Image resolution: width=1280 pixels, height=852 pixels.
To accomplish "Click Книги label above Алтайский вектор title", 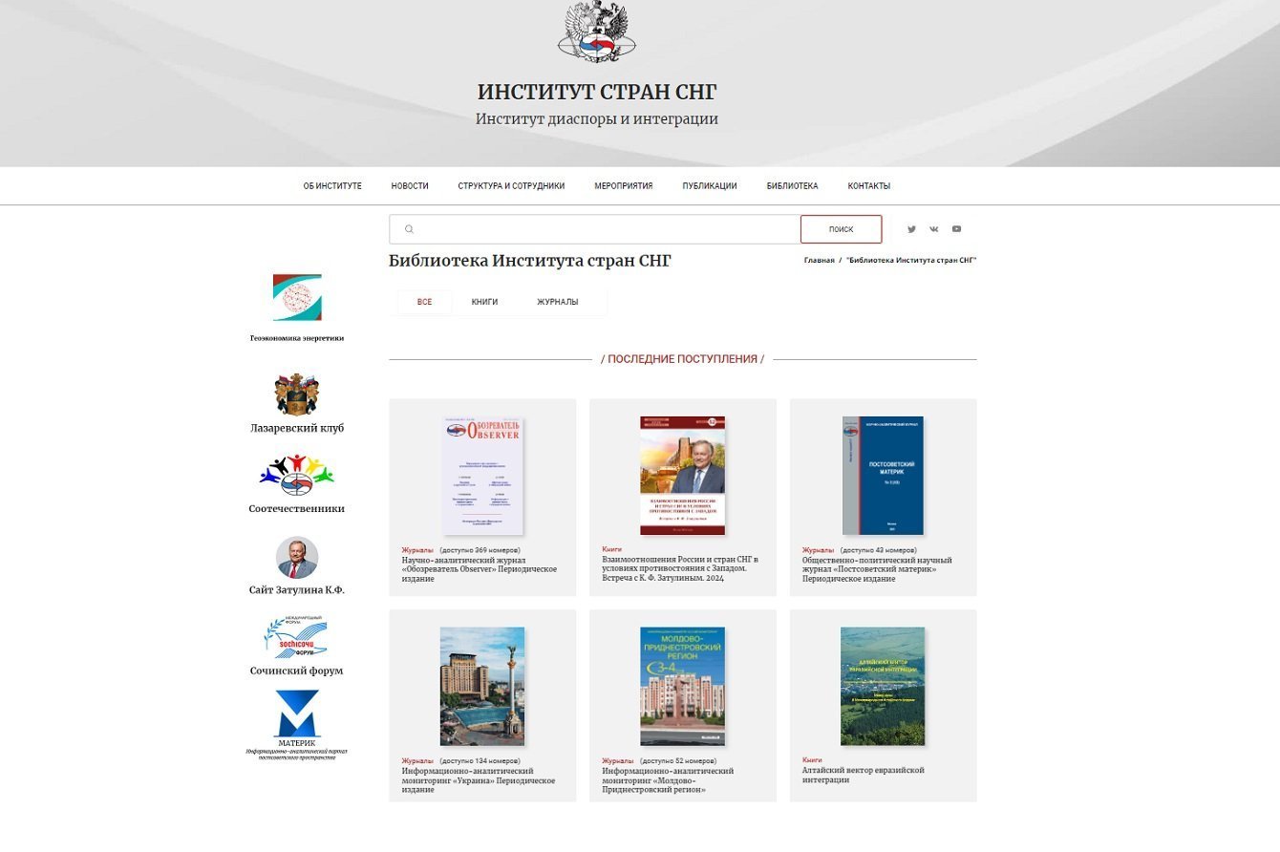I will [813, 760].
